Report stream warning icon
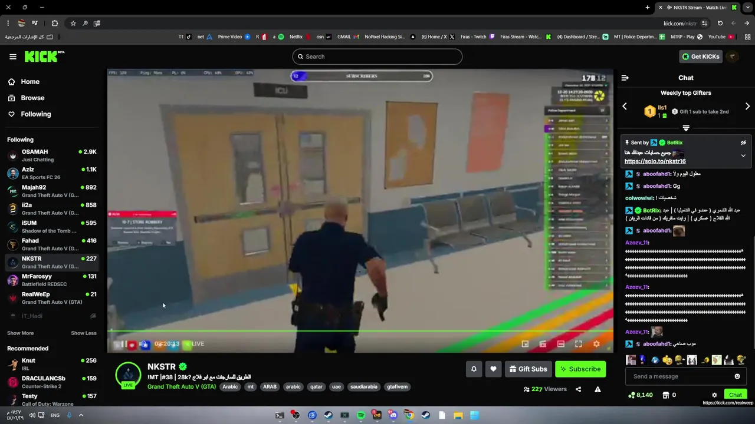Screen dimensions: 755x424 click(x=598, y=389)
